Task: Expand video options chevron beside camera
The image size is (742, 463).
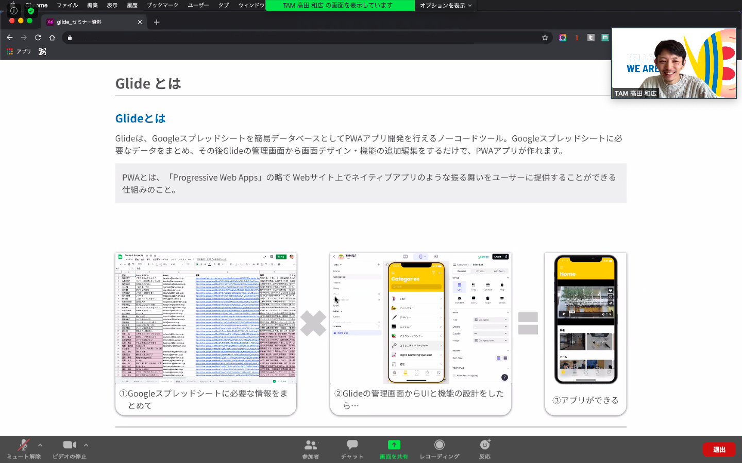Action: click(86, 445)
